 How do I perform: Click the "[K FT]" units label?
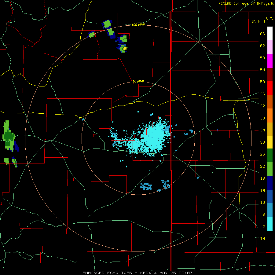click(x=258, y=21)
